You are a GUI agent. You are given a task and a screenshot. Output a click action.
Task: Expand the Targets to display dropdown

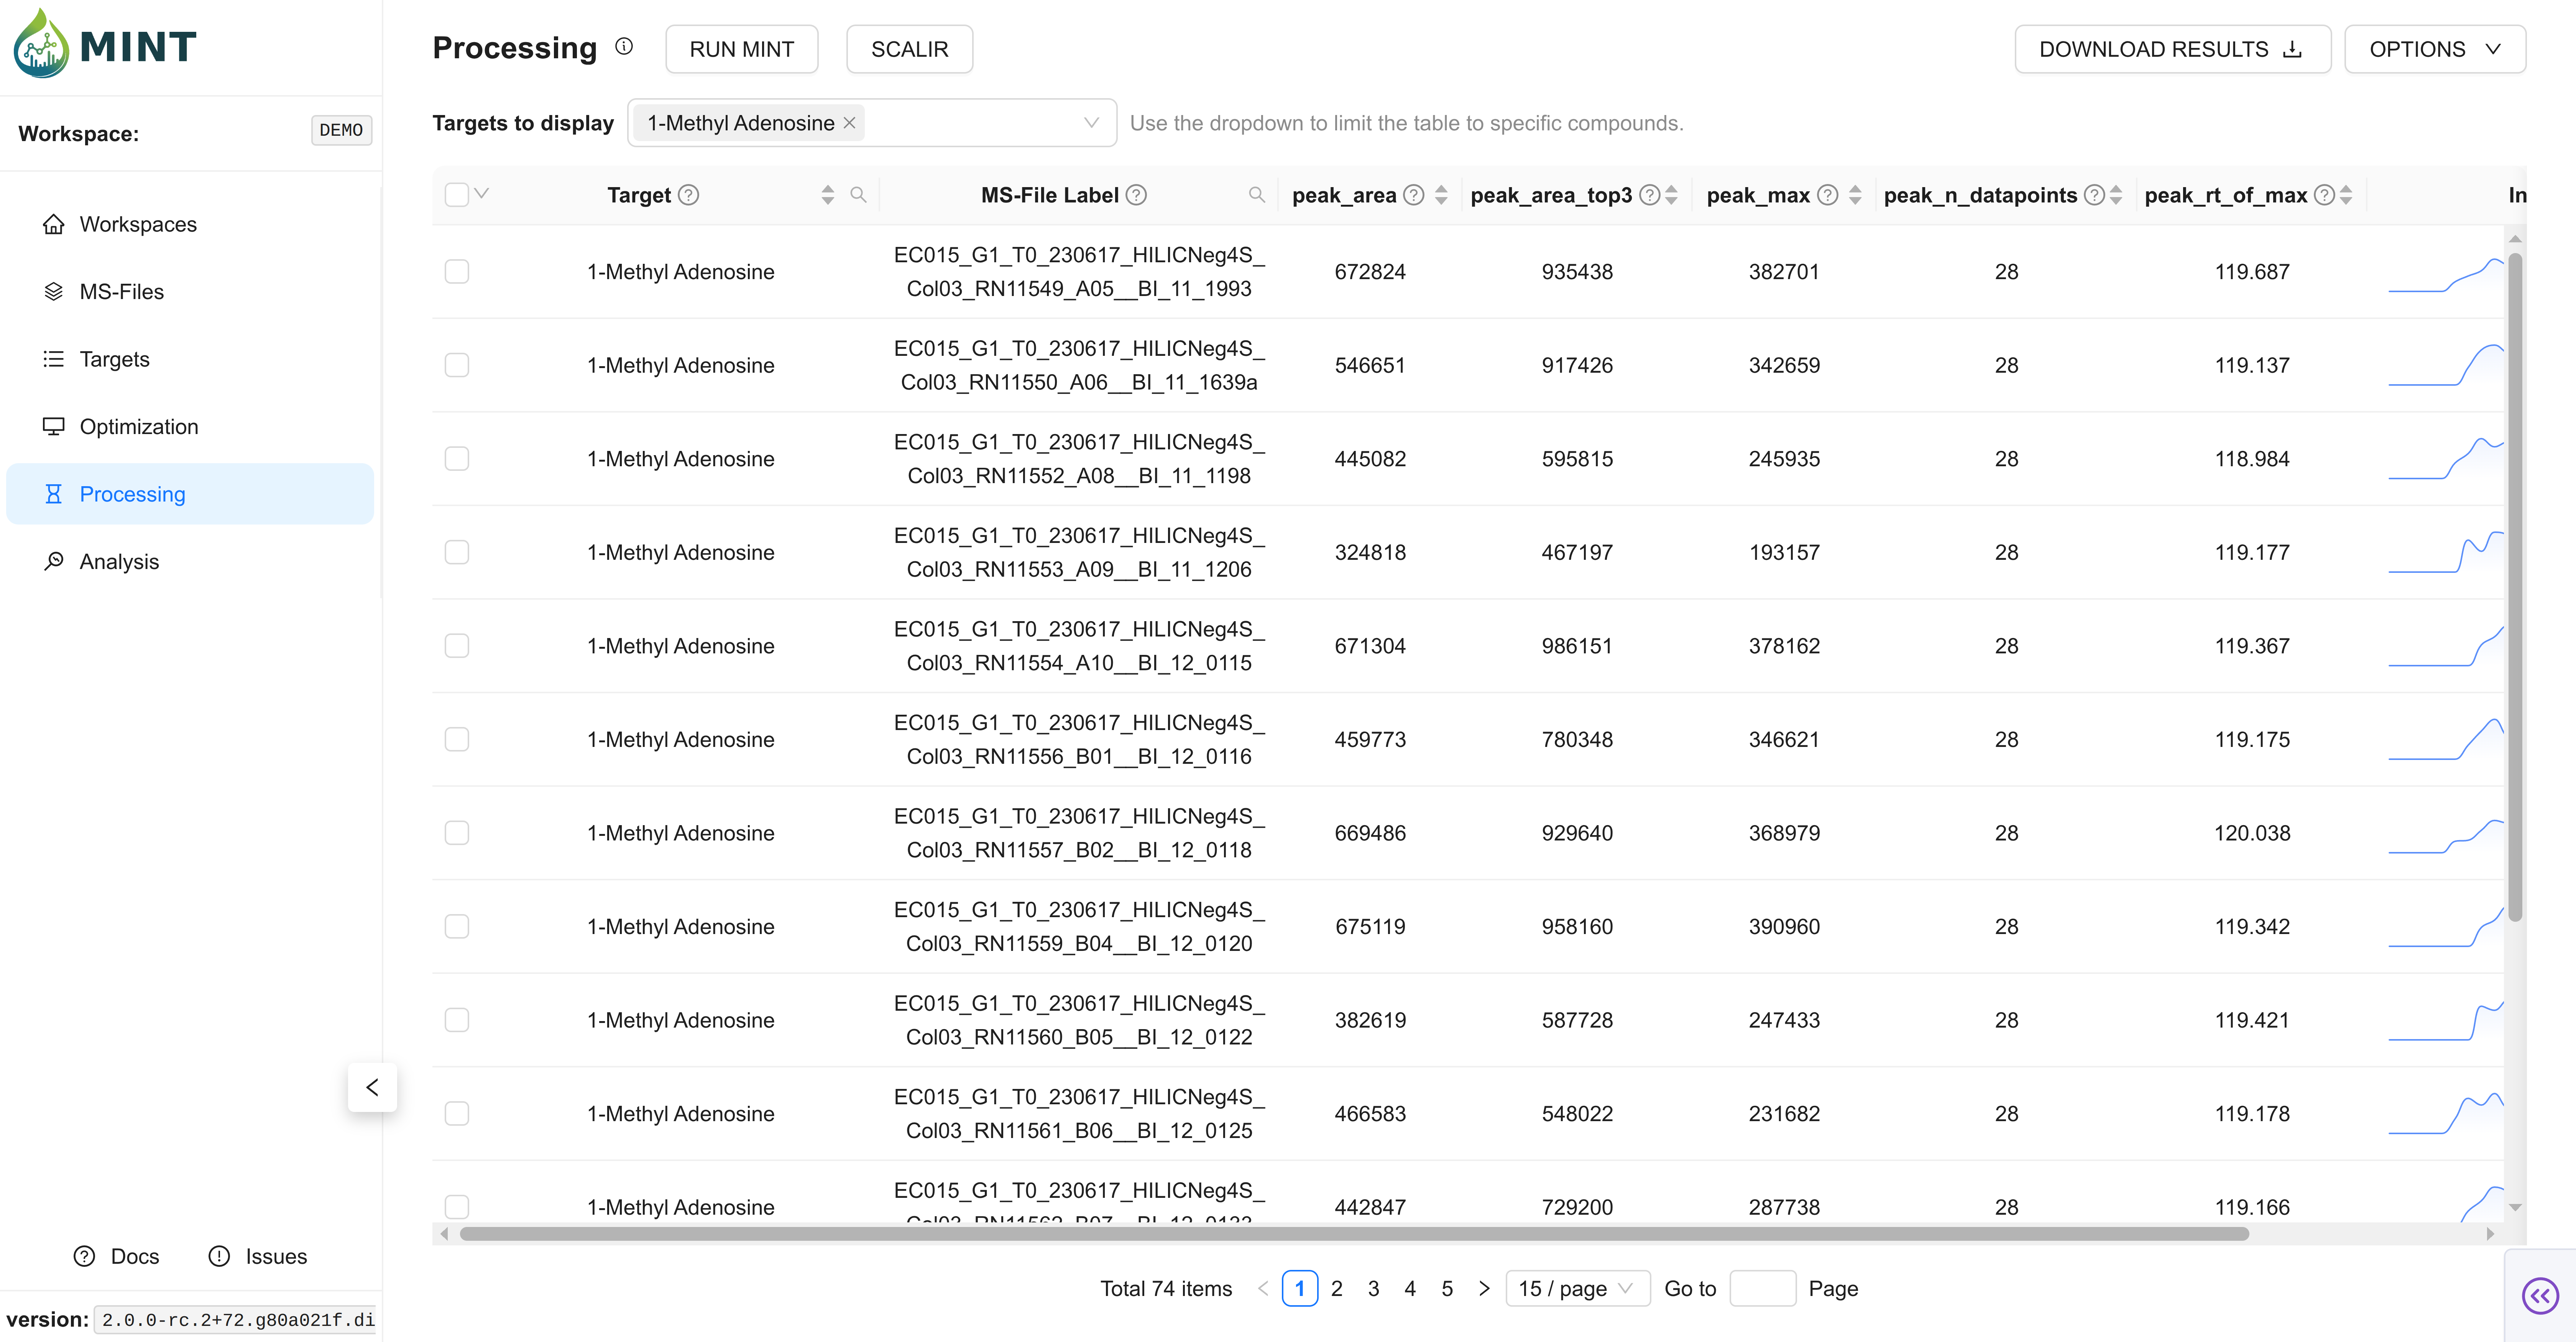1091,123
